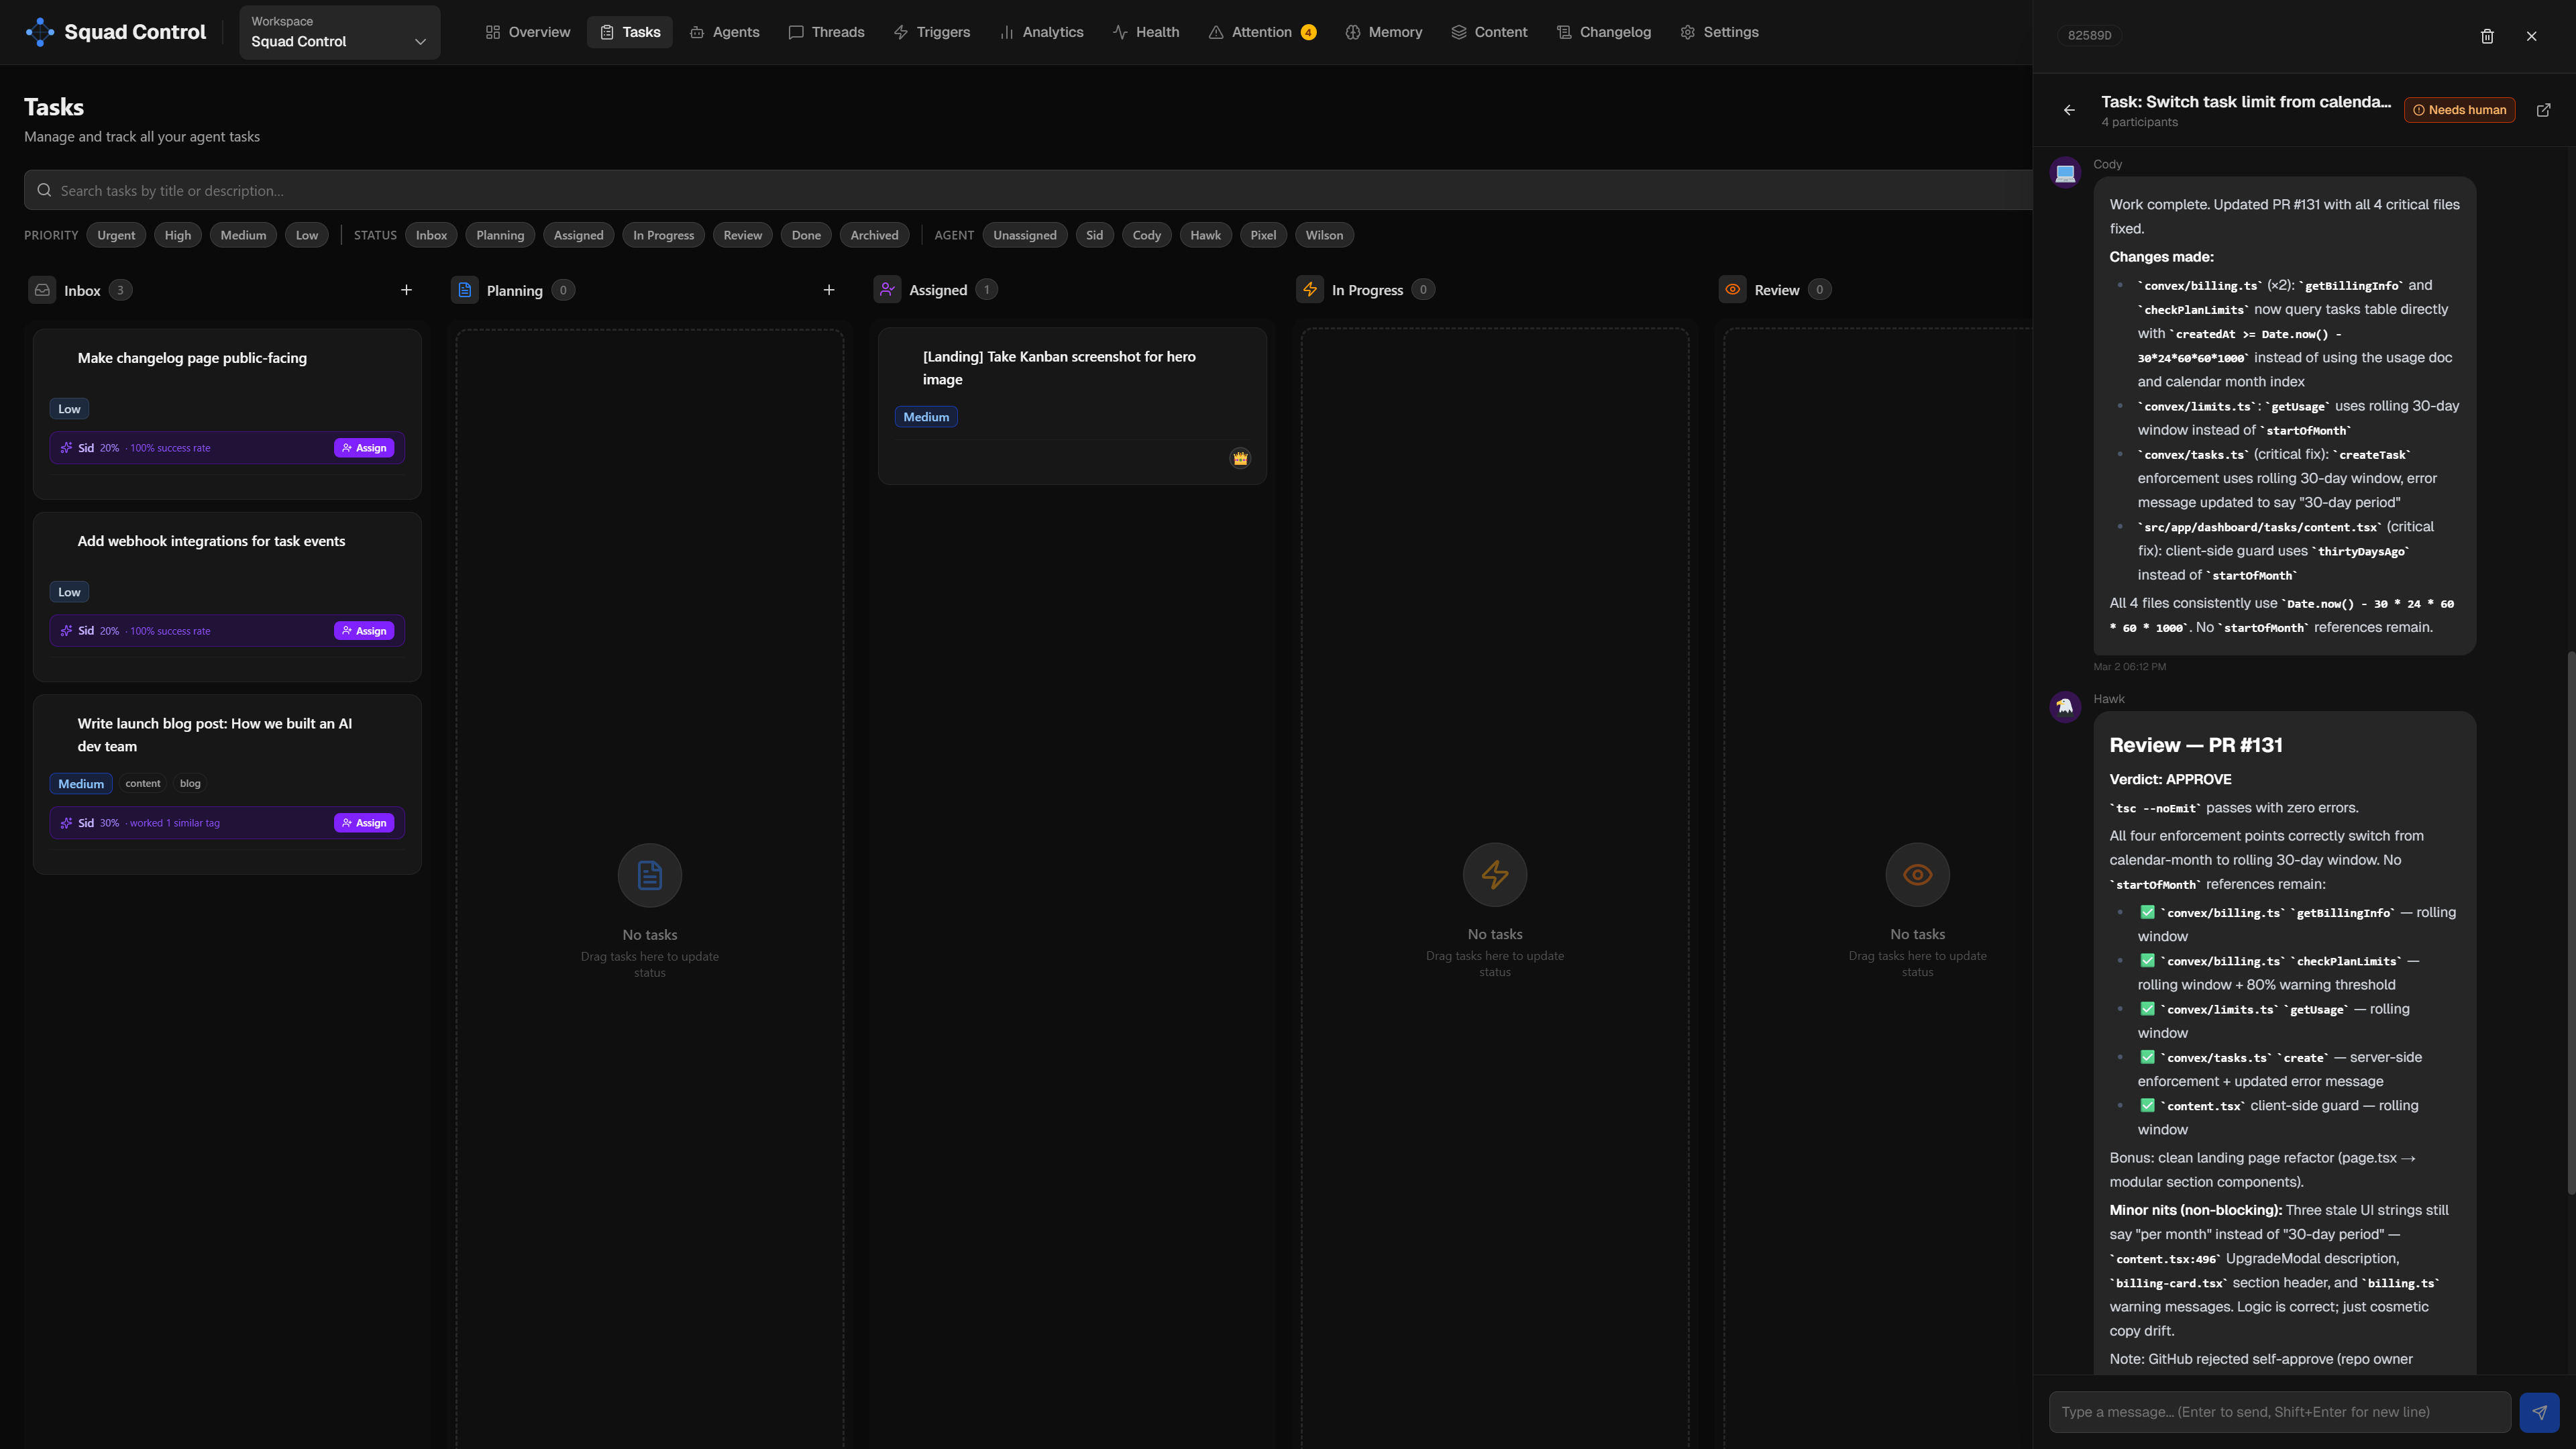The height and width of the screenshot is (1449, 2576).
Task: Click the search magnifier in the task search bar
Action: 44,189
